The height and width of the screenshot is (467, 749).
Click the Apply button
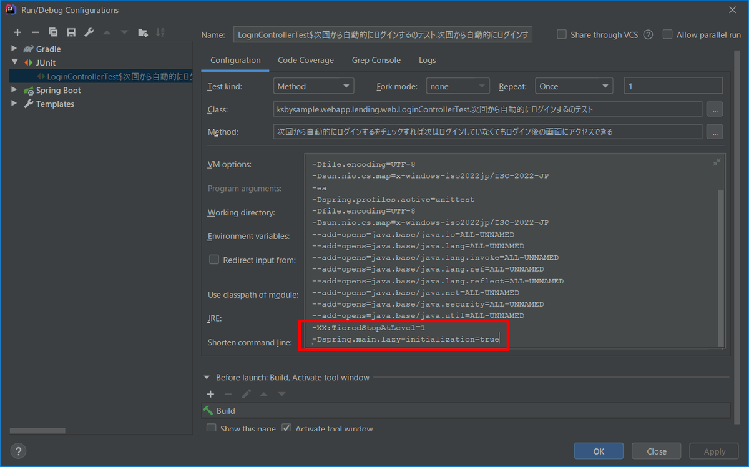tap(713, 451)
